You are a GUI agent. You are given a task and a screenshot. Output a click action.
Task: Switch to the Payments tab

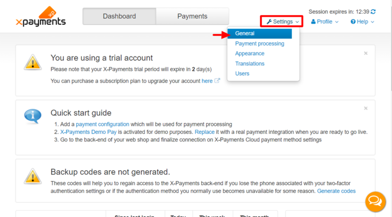(x=192, y=16)
